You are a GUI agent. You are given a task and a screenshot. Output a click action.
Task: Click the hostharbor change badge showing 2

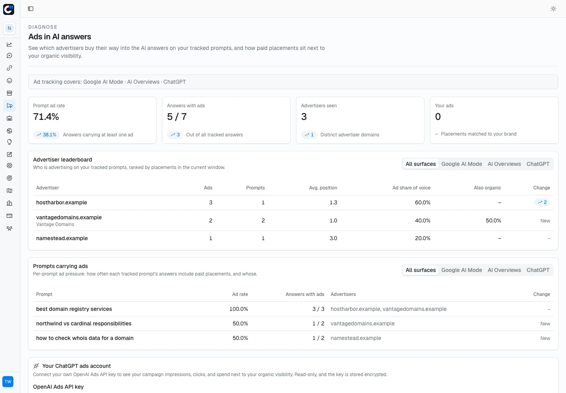tap(542, 202)
